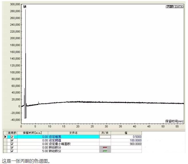Viewport: 188px width, 164px height.
Task: Click the 保留时间[min] column header
Action: [x=32, y=133]
